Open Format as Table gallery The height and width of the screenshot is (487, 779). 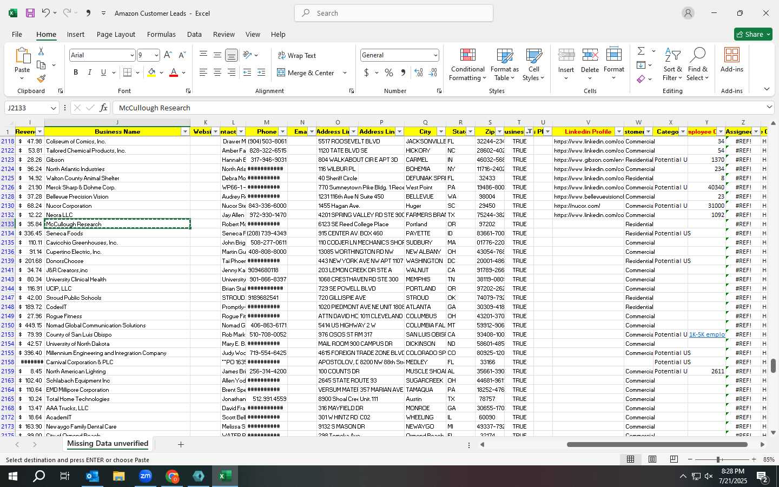point(504,65)
